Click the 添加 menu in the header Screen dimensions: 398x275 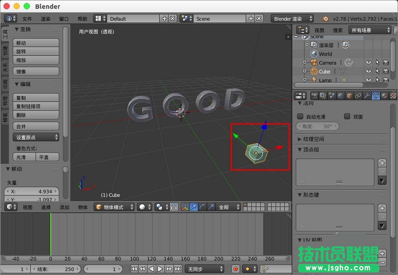click(x=65, y=207)
